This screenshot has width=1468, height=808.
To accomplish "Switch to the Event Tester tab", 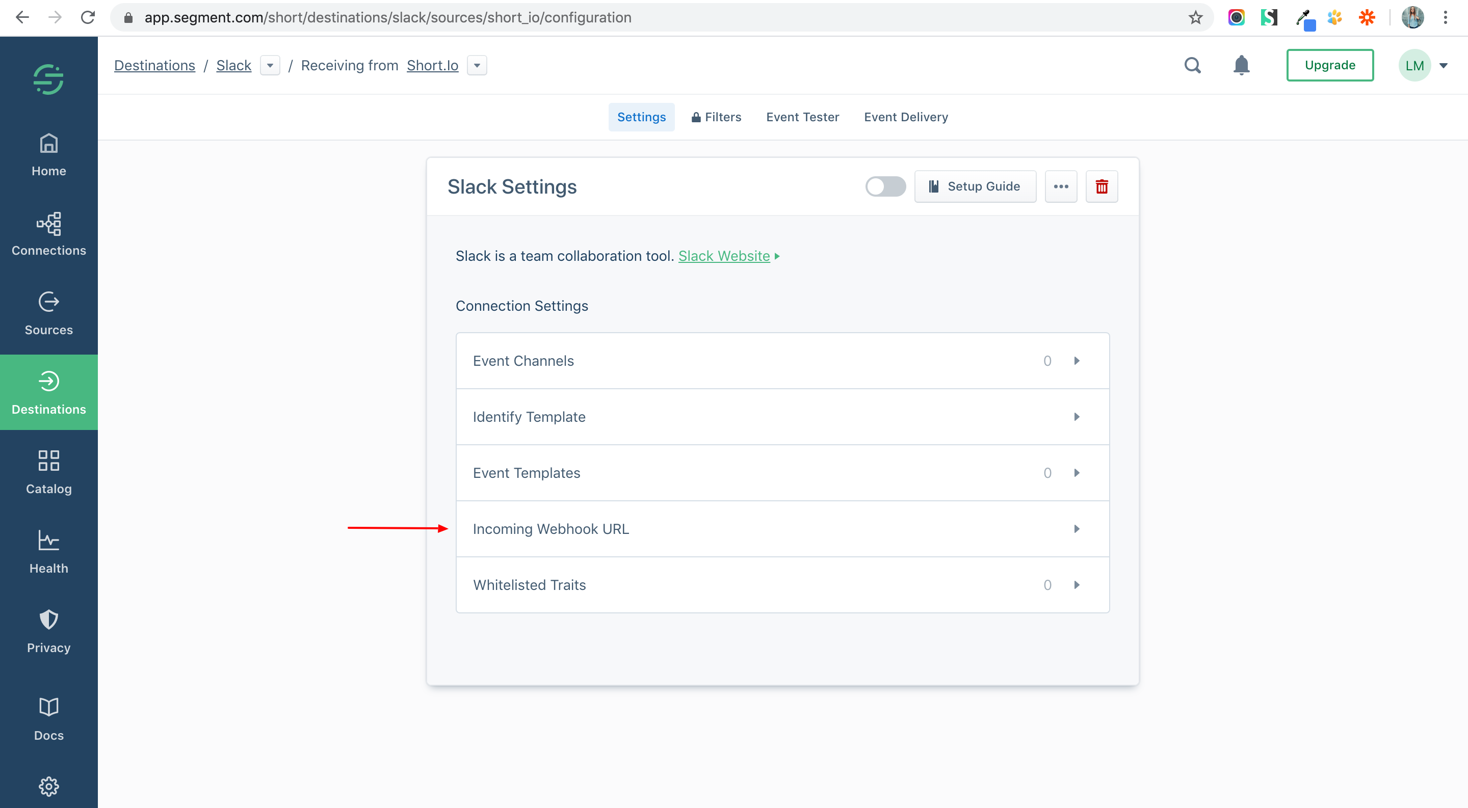I will point(802,117).
